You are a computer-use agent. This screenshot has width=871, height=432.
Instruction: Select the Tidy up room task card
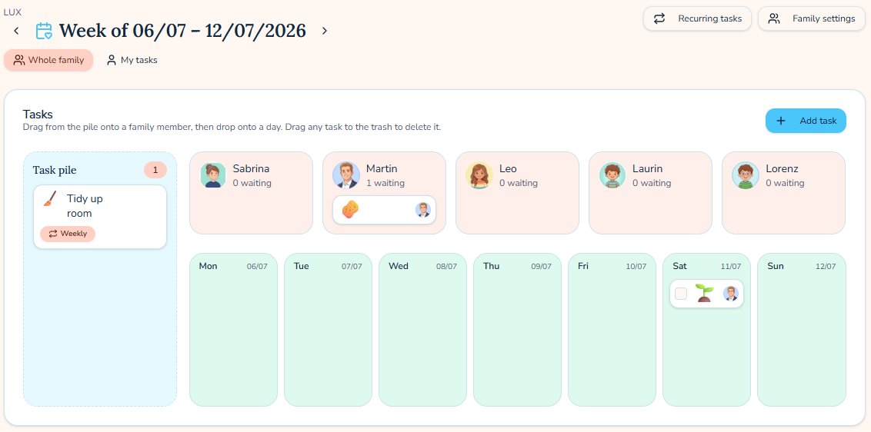pos(100,217)
